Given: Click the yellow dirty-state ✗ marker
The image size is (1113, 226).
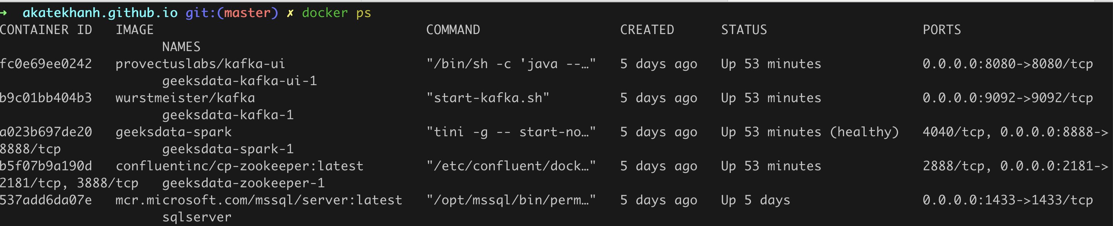Looking at the screenshot, I should [x=290, y=13].
